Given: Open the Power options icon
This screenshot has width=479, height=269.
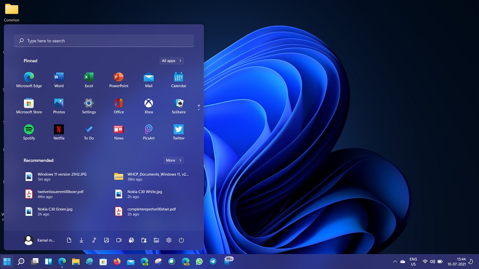Looking at the screenshot, I should [x=181, y=240].
